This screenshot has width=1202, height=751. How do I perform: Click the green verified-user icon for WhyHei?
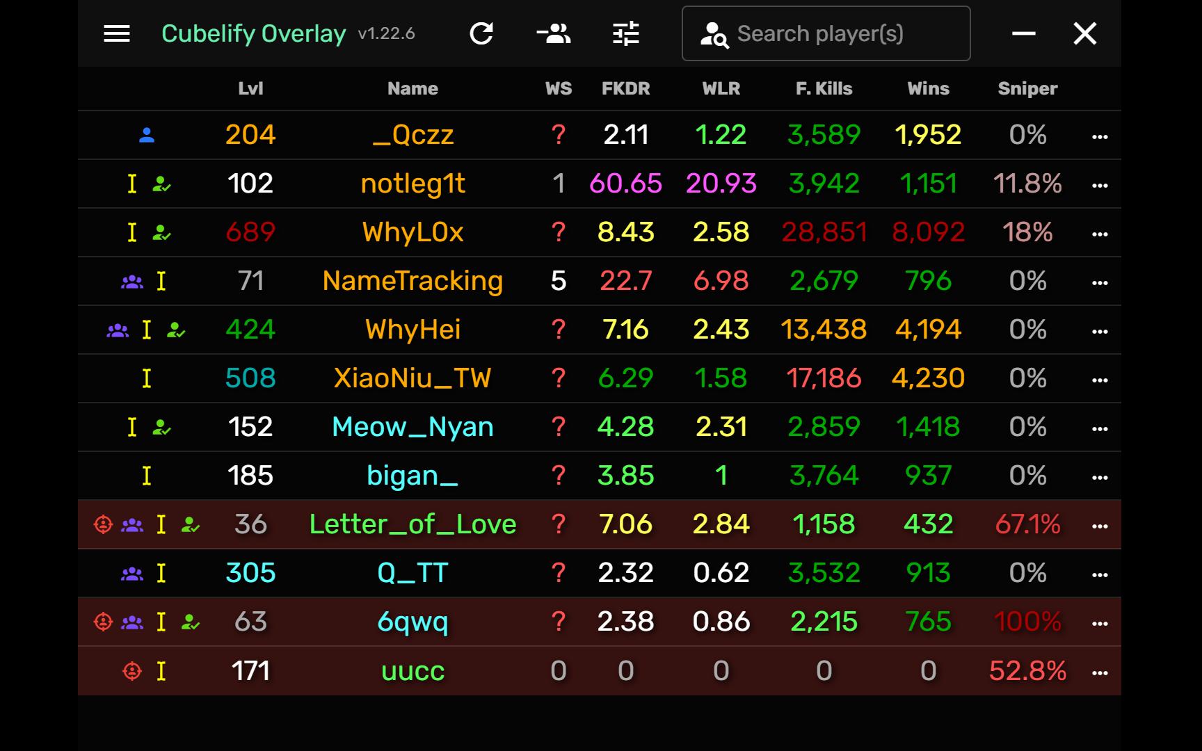pyautogui.click(x=176, y=330)
